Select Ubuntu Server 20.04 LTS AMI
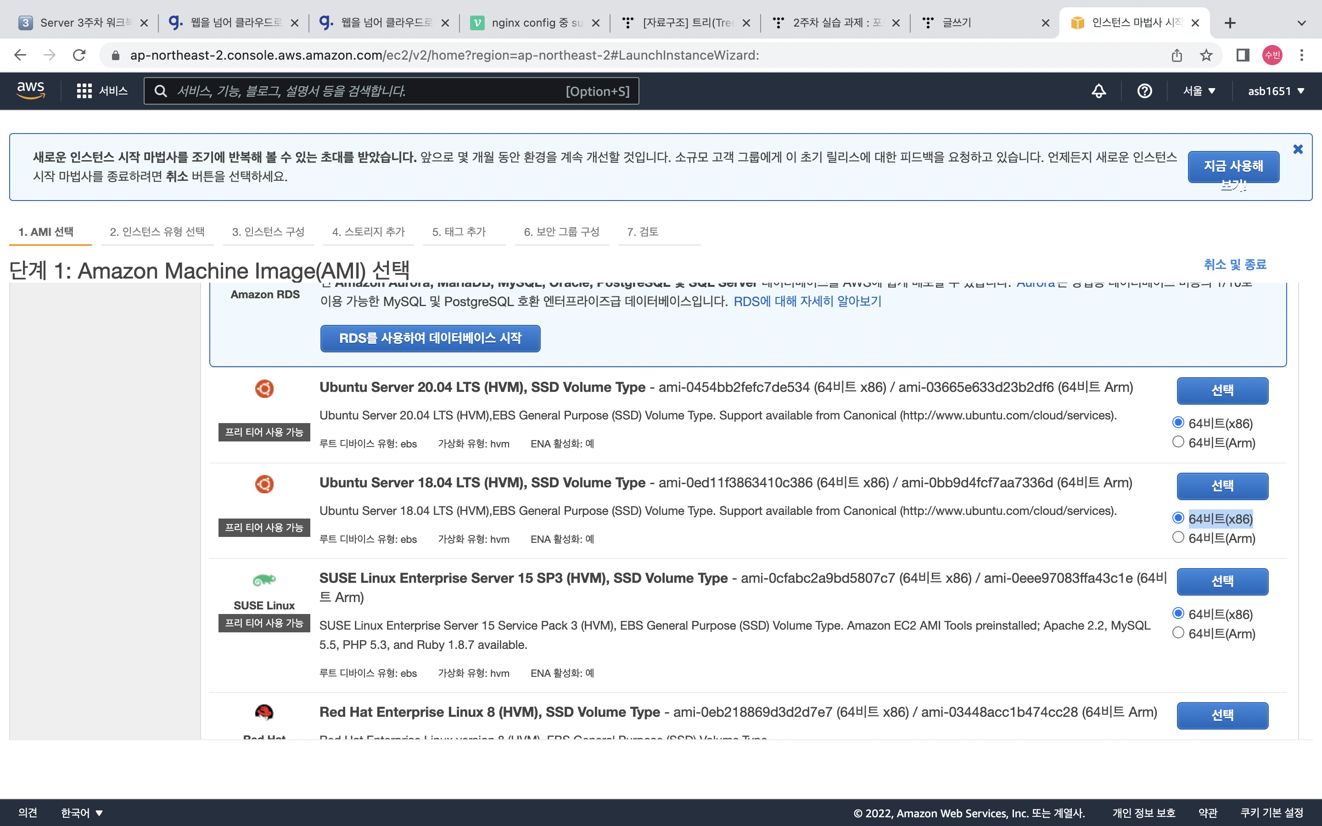Viewport: 1322px width, 826px height. 1222,391
